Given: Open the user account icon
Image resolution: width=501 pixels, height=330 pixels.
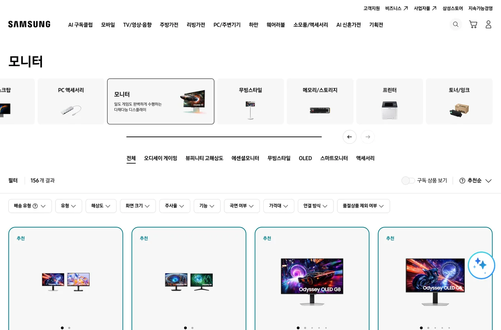Looking at the screenshot, I should 488,24.
